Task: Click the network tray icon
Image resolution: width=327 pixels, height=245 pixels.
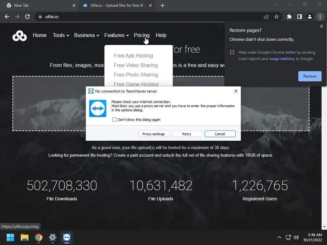Action: pyautogui.click(x=288, y=237)
